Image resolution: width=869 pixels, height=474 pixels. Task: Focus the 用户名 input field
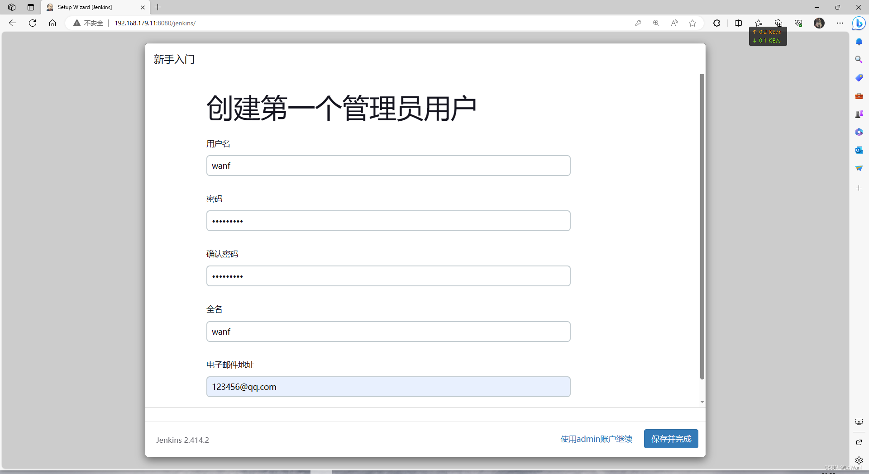[x=388, y=166]
